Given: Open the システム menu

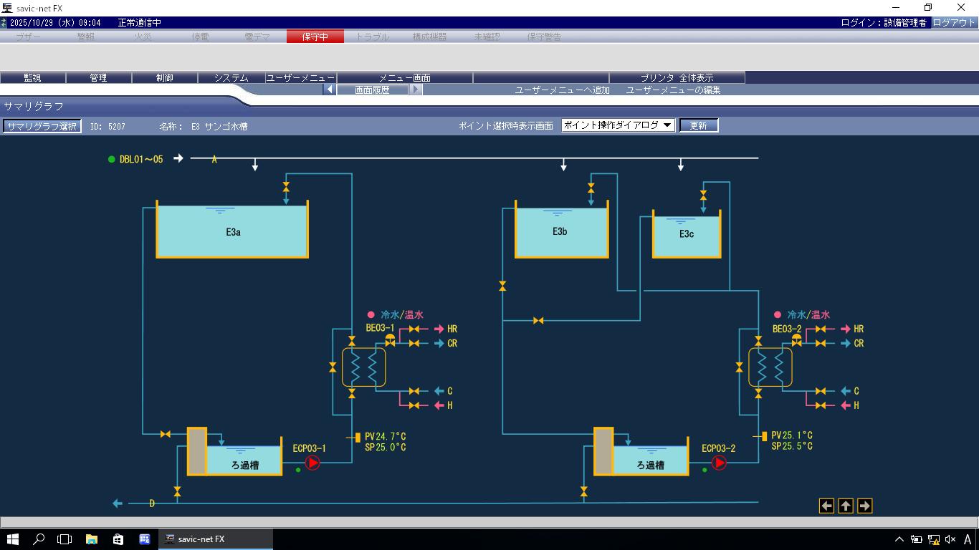Looking at the screenshot, I should tap(231, 78).
